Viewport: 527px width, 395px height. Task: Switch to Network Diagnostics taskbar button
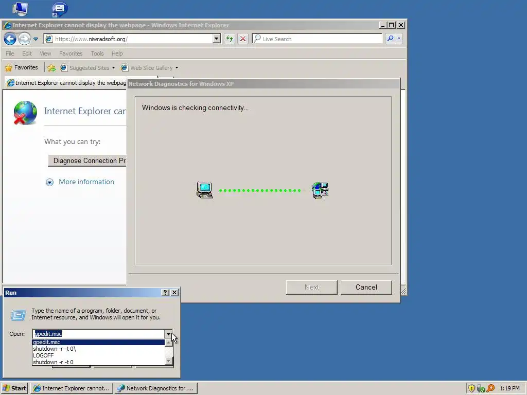pyautogui.click(x=155, y=388)
